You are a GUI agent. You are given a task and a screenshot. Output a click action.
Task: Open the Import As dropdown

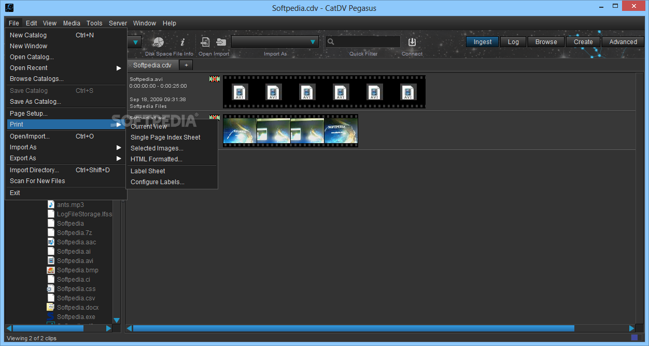coord(275,42)
